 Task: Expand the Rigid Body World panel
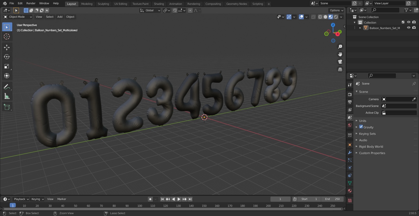pos(371,146)
